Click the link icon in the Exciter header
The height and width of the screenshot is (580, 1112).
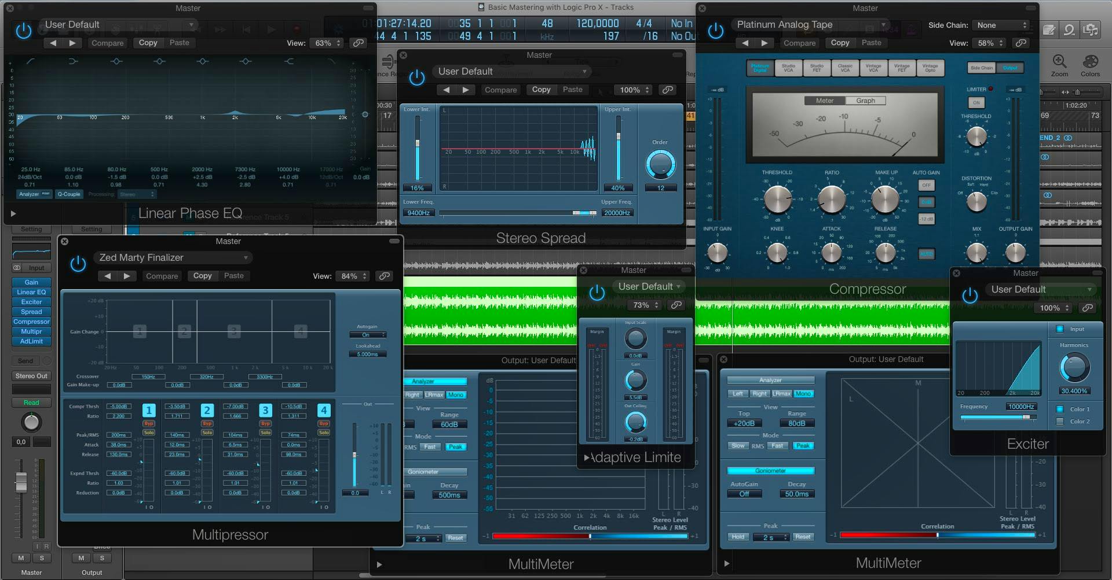click(x=1088, y=308)
